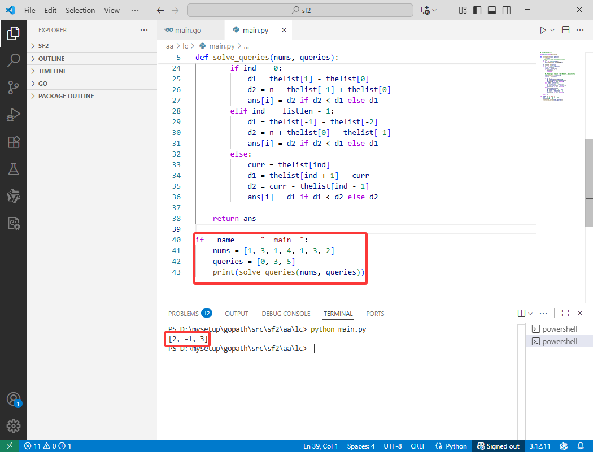Switch to the OUTPUT panel tab
This screenshot has width=593, height=452.
(x=237, y=313)
